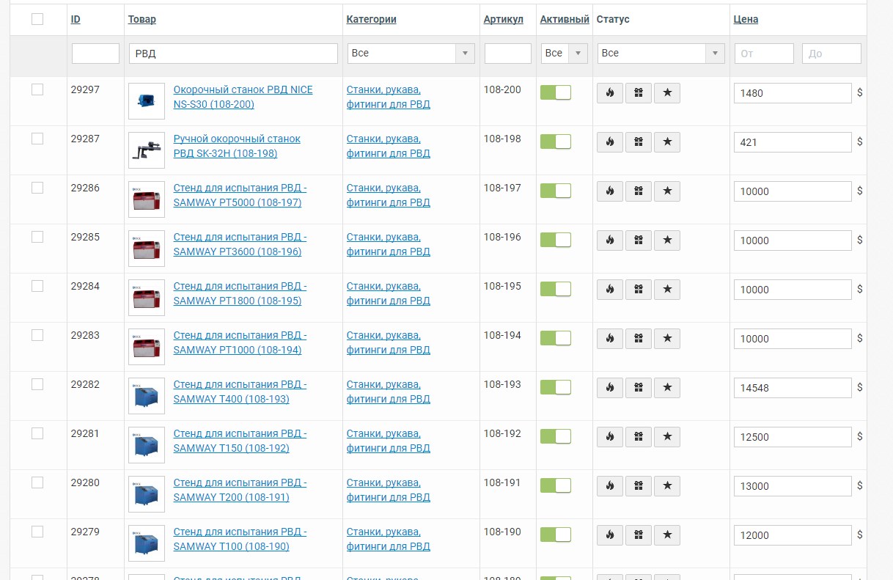The height and width of the screenshot is (580, 893).
Task: Mark product 29297 as hot with the flame icon
Action: tap(610, 93)
